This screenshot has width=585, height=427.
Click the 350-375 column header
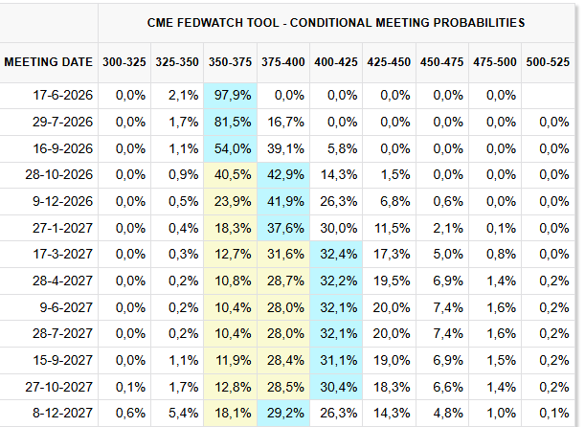[x=230, y=62]
